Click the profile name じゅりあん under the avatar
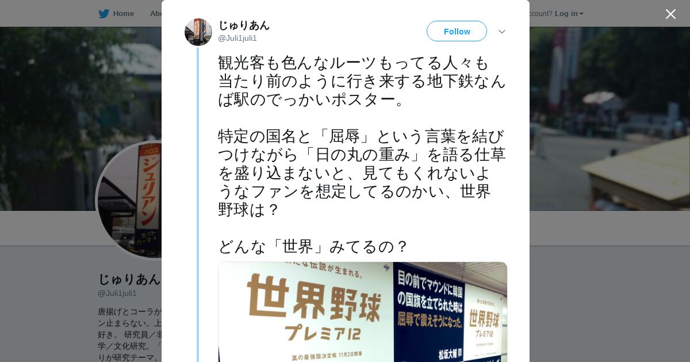690x362 pixels. pyautogui.click(x=129, y=279)
